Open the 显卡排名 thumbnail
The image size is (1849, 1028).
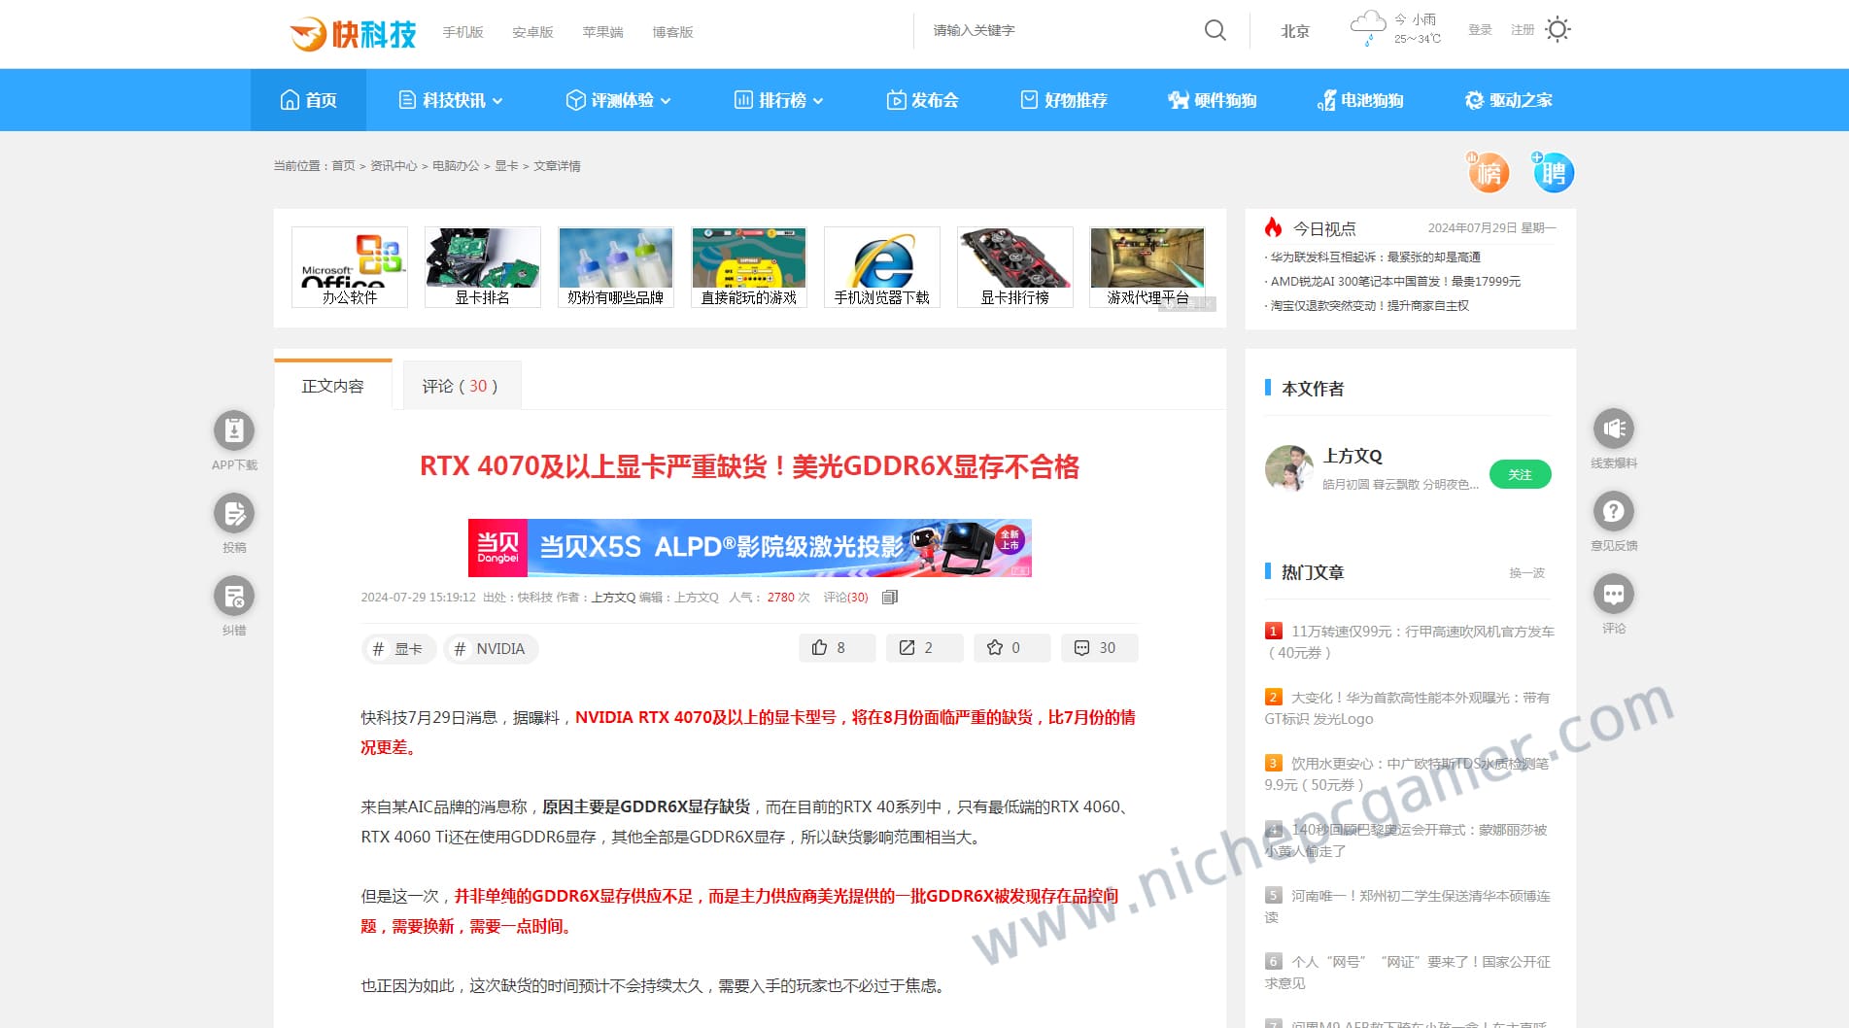[x=483, y=267]
